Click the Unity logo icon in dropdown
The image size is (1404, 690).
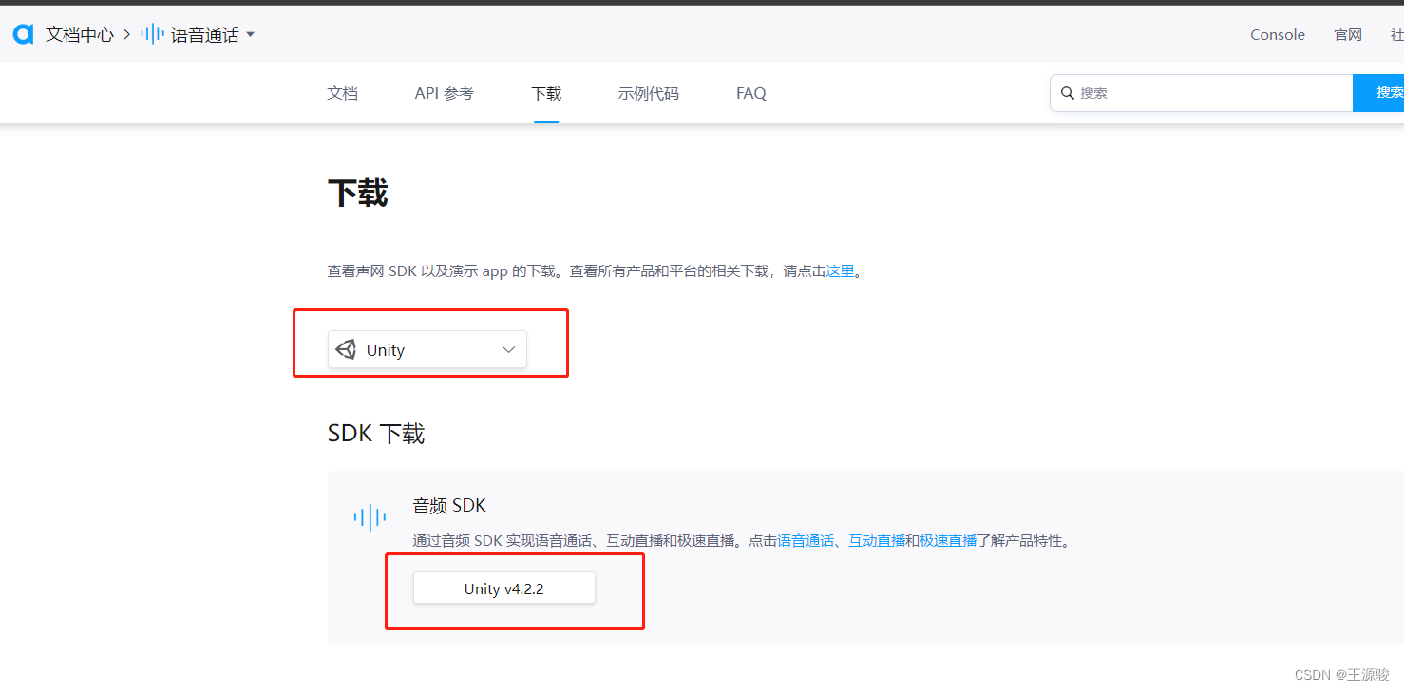(x=347, y=349)
